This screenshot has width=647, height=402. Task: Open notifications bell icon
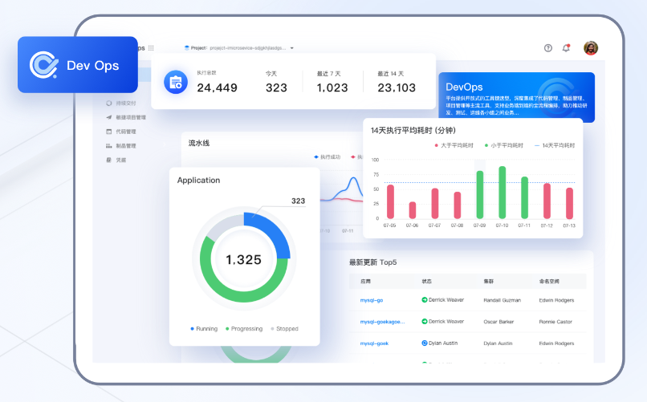[x=566, y=48]
